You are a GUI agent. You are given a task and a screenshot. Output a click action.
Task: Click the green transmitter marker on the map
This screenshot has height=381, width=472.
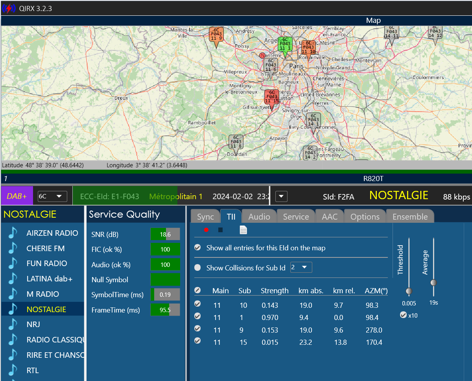pos(285,46)
